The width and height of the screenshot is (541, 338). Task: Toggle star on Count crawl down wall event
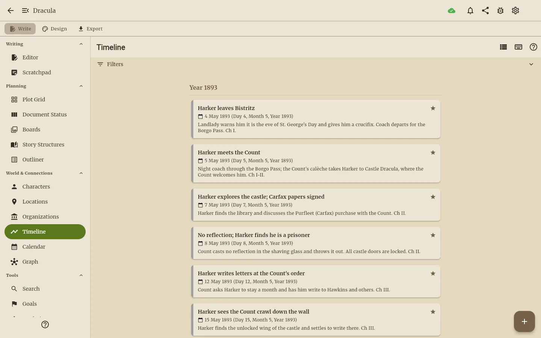click(433, 312)
